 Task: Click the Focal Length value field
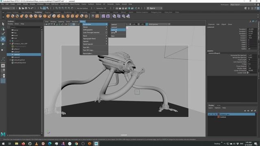pyautogui.click(x=252, y=60)
